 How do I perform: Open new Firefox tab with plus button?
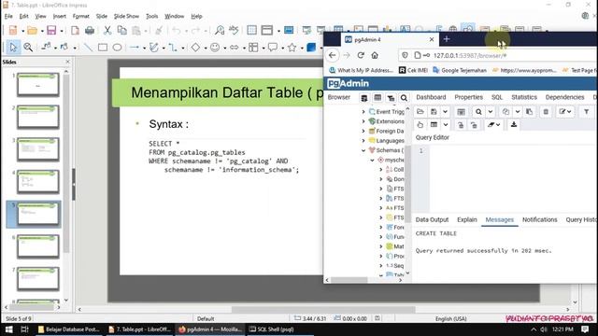coord(447,39)
